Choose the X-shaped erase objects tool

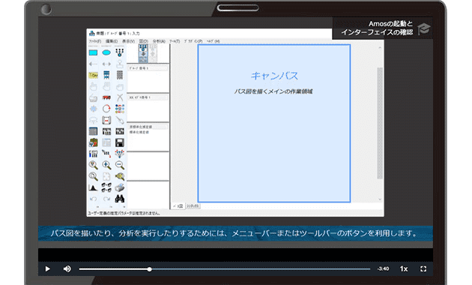(x=120, y=97)
